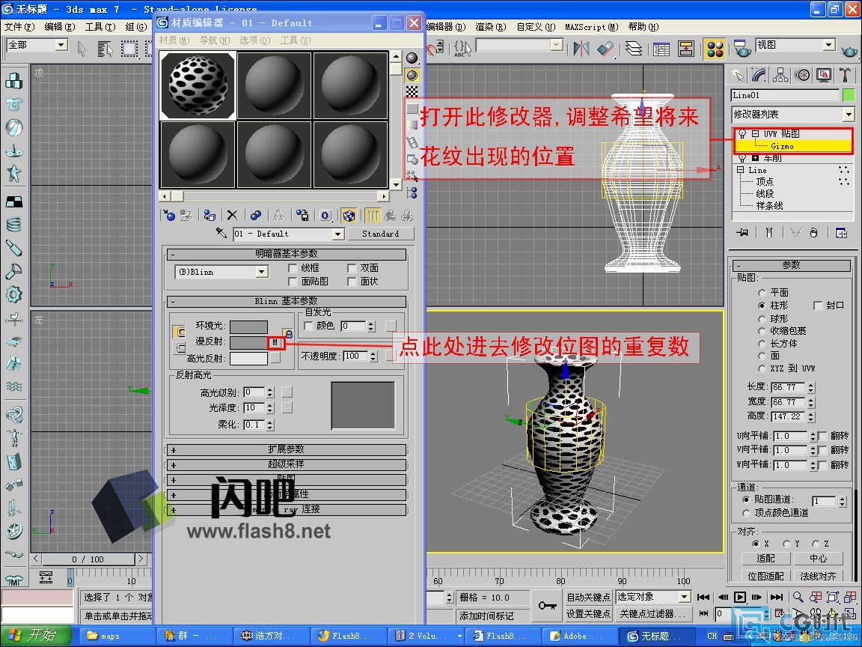Open the 渲染(R) menu

click(490, 26)
